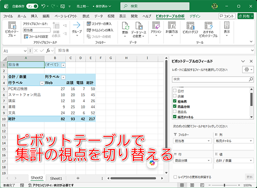Click the 共有 button
This screenshot has height=188, width=257.
coord(246,16)
